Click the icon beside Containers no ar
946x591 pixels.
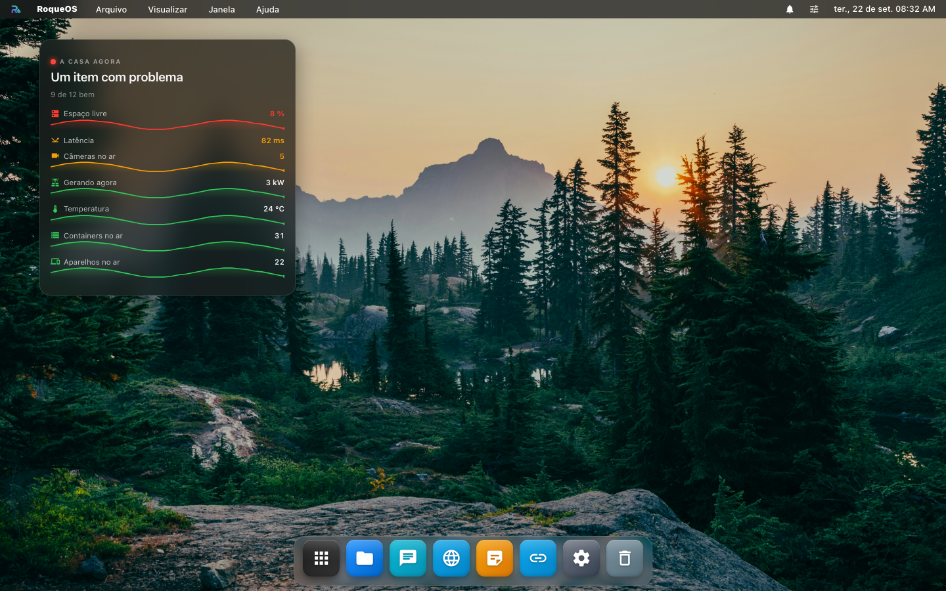tap(55, 235)
